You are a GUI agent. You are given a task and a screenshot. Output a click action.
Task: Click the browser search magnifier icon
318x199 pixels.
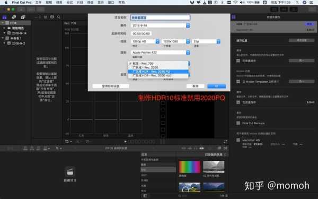coord(59,17)
